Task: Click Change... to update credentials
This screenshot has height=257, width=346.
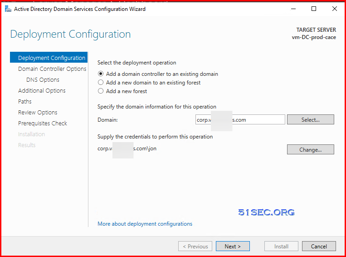Action: coord(311,149)
